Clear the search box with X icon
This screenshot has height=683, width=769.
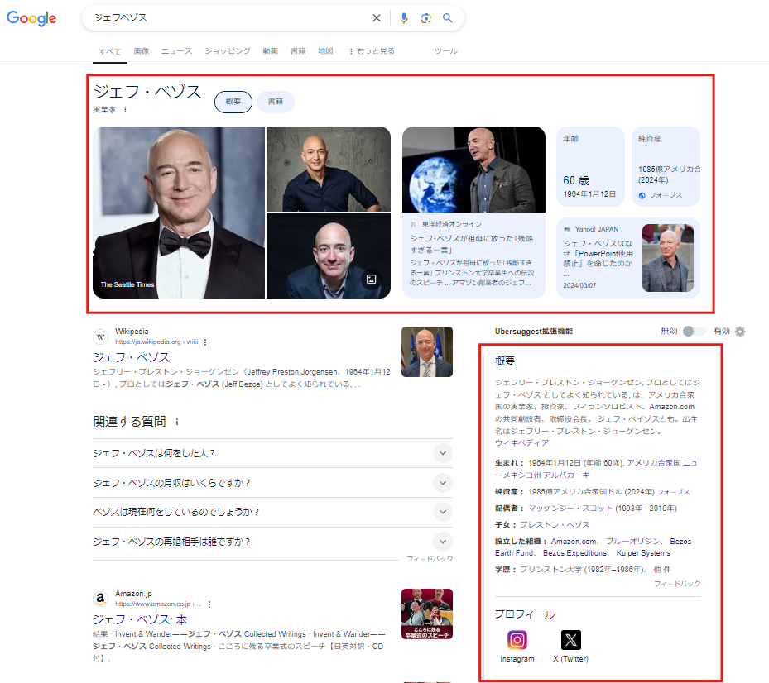(x=377, y=18)
